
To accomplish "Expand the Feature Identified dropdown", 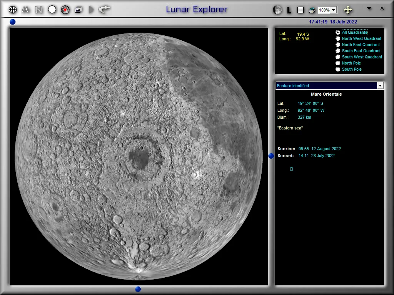I will (x=380, y=86).
